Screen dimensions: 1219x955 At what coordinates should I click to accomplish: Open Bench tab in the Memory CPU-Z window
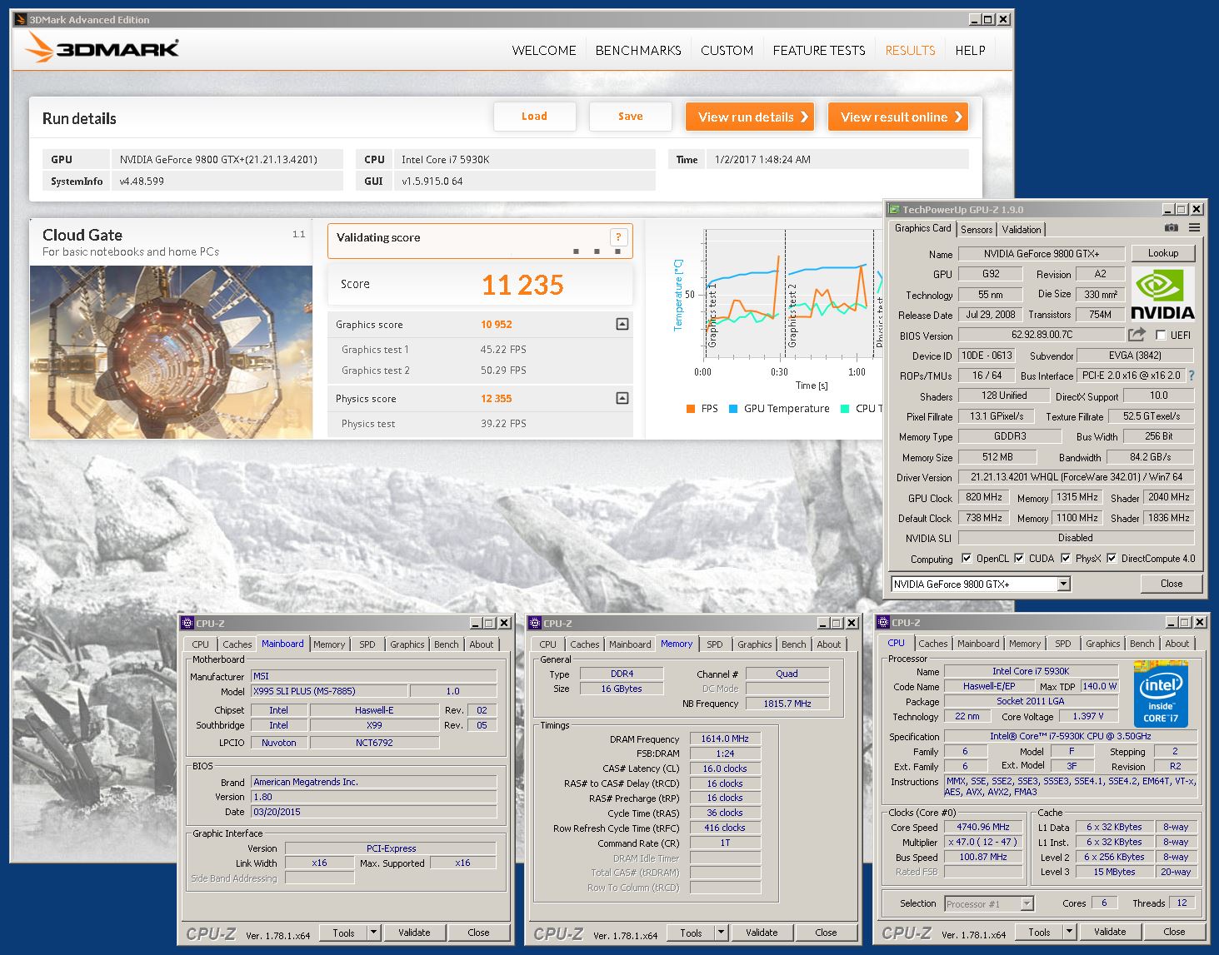[793, 644]
